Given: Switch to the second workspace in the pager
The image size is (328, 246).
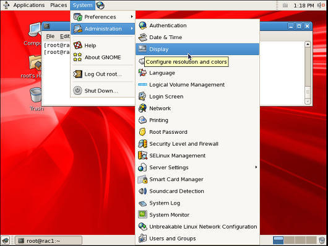Looking at the screenshot, I should pyautogui.click(x=289, y=240).
